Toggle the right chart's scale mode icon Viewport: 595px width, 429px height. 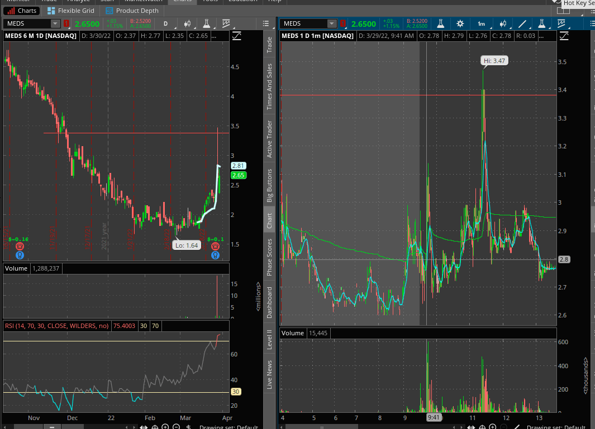[x=564, y=36]
